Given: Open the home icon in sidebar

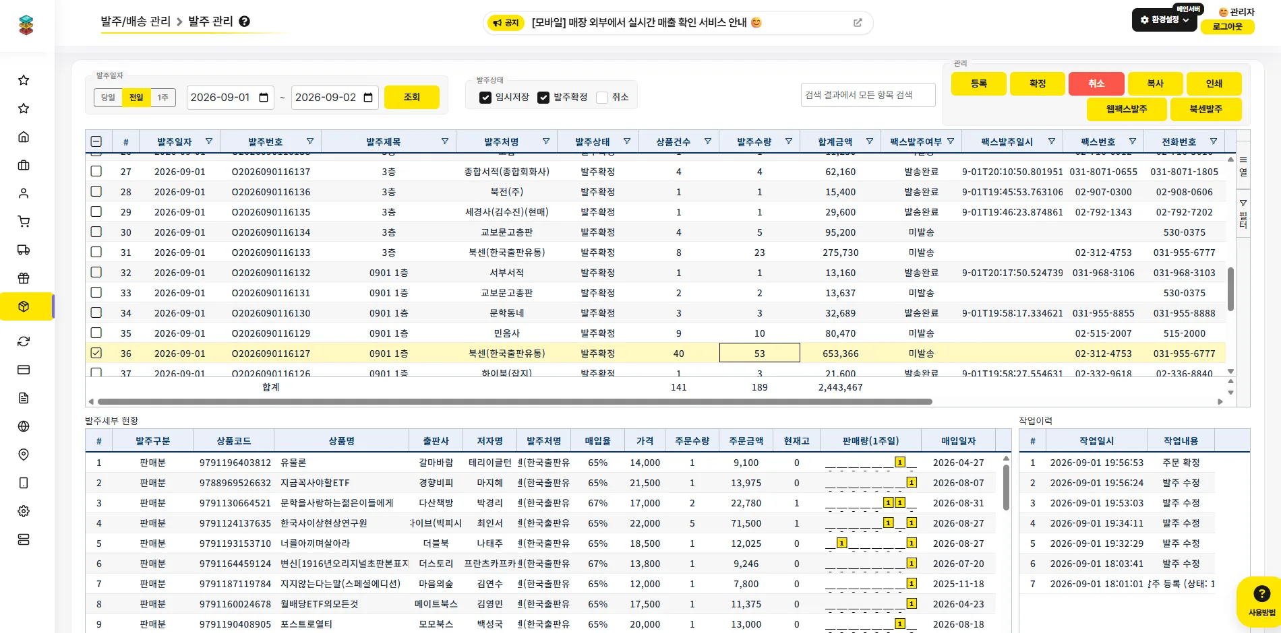Looking at the screenshot, I should click(24, 137).
